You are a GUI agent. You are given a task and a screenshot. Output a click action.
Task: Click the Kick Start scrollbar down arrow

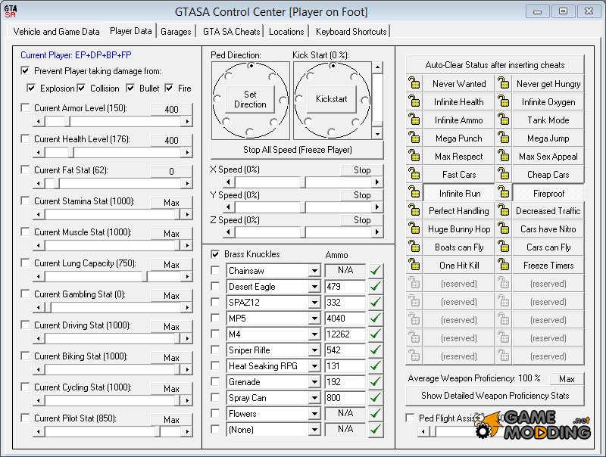click(377, 134)
